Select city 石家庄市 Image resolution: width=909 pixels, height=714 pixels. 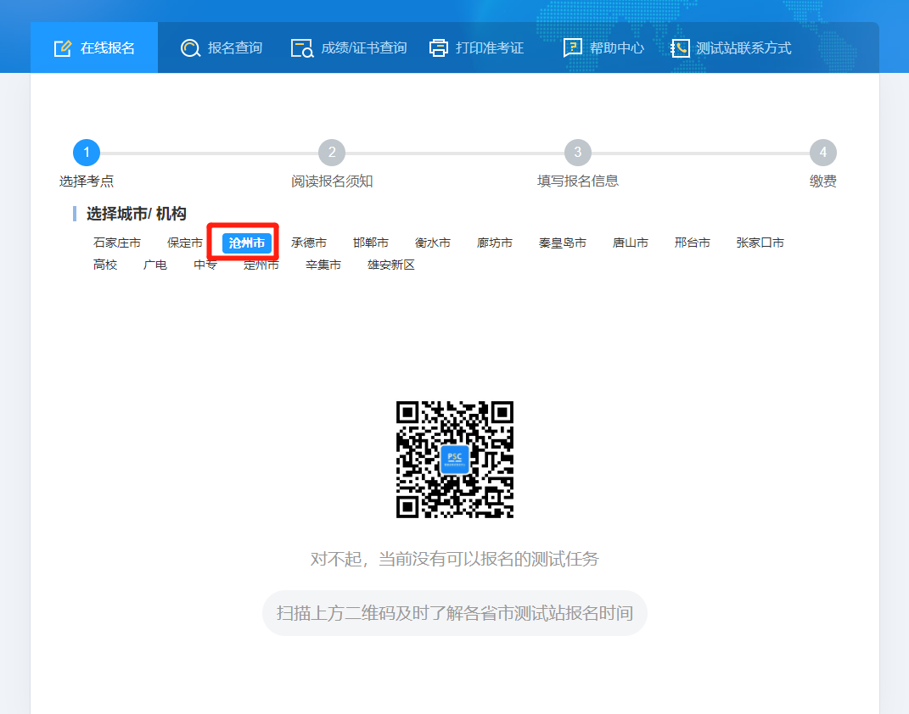point(117,243)
